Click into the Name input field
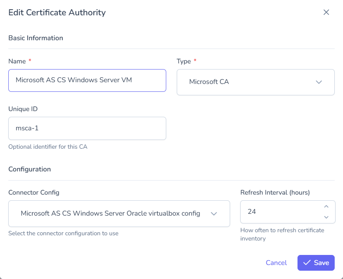Viewport: 343px width, 279px height. [87, 80]
